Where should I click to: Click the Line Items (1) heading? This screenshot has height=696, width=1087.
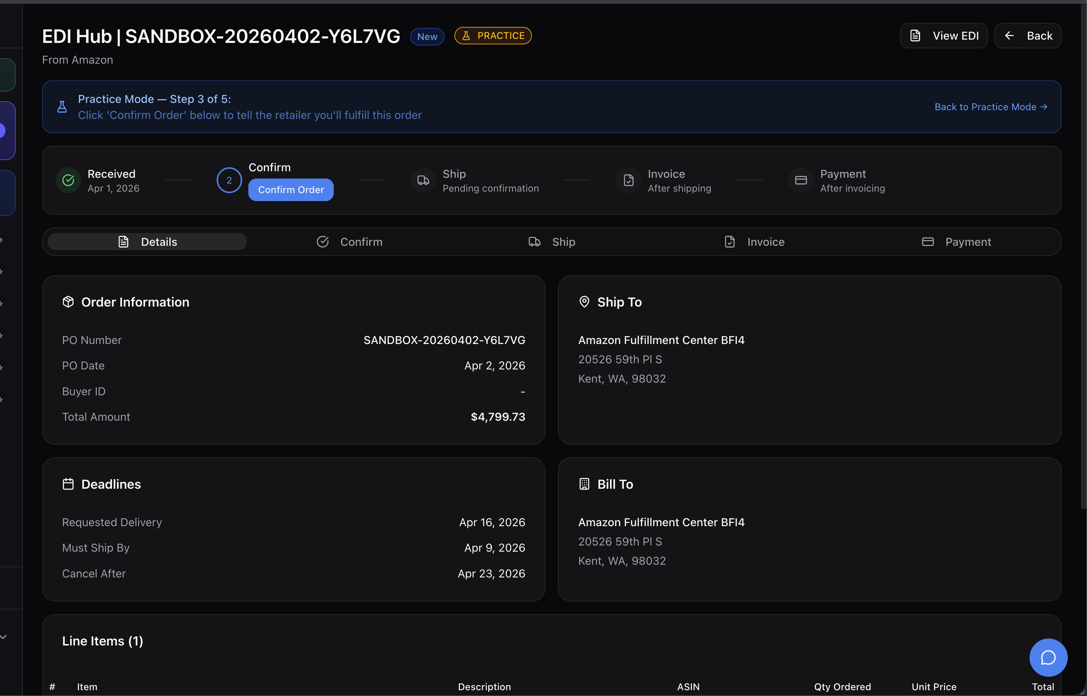[x=103, y=641]
